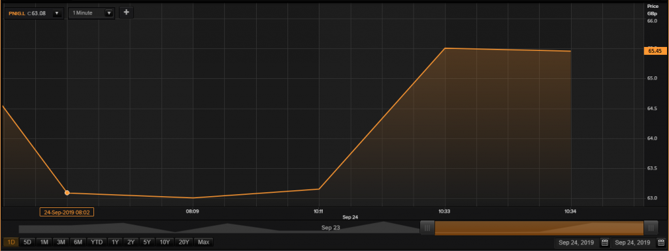The width and height of the screenshot is (669, 251).
Task: Switch to the 1M range
Action: coord(44,243)
